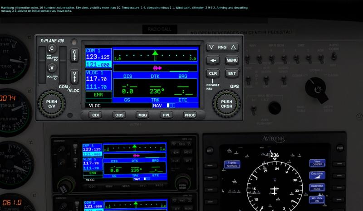363x211 pixels.
Task: Flip the DME 1 audio toggle switch
Action: 296,59
